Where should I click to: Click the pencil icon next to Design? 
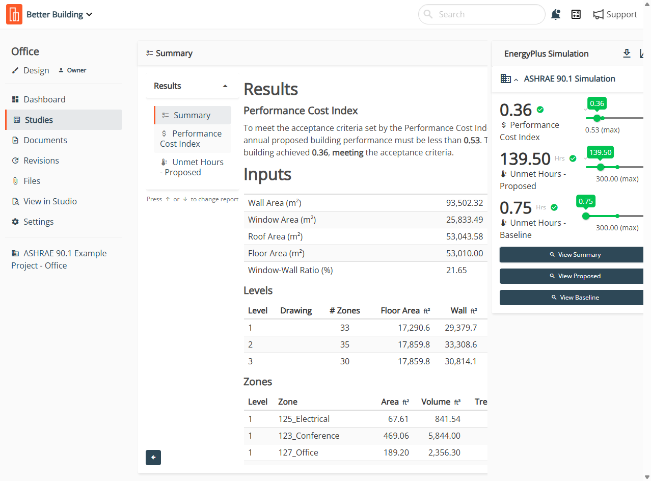(15, 70)
